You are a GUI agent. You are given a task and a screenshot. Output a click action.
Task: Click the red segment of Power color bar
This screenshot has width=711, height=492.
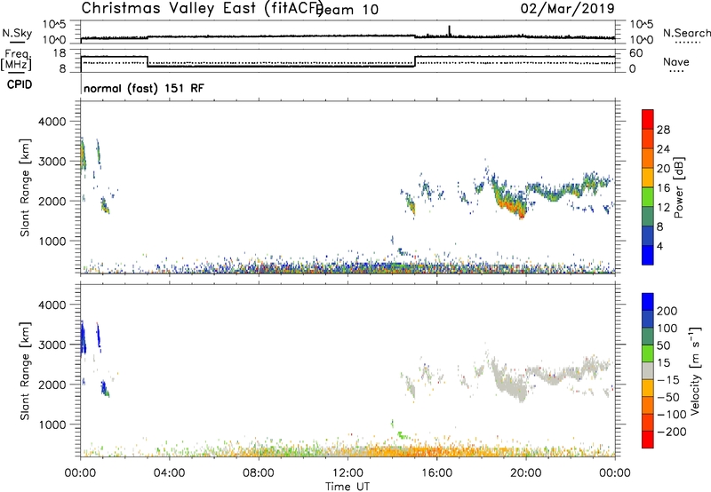(x=648, y=119)
